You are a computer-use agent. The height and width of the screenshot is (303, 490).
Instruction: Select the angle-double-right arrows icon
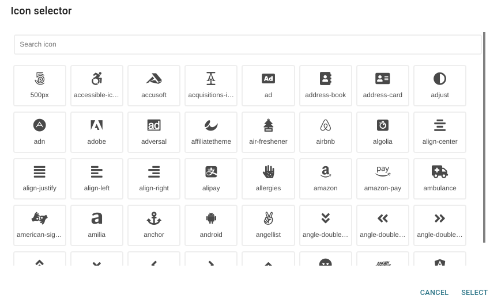(x=440, y=225)
